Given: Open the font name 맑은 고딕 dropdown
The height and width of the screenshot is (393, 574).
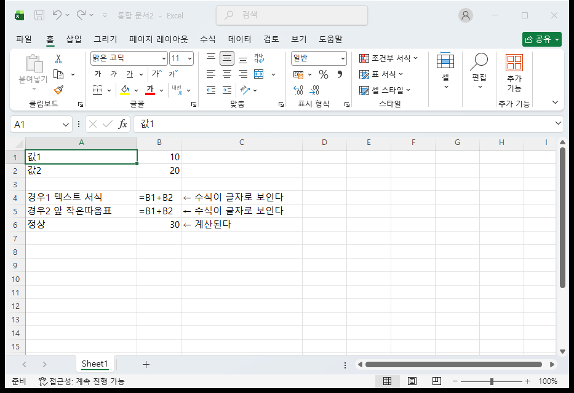Looking at the screenshot, I should coord(163,58).
